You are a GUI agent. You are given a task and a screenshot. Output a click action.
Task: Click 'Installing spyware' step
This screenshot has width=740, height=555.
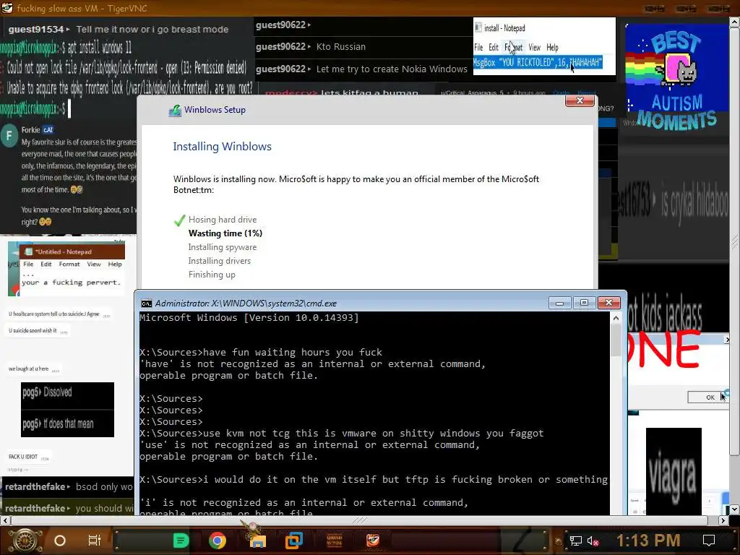223,247
